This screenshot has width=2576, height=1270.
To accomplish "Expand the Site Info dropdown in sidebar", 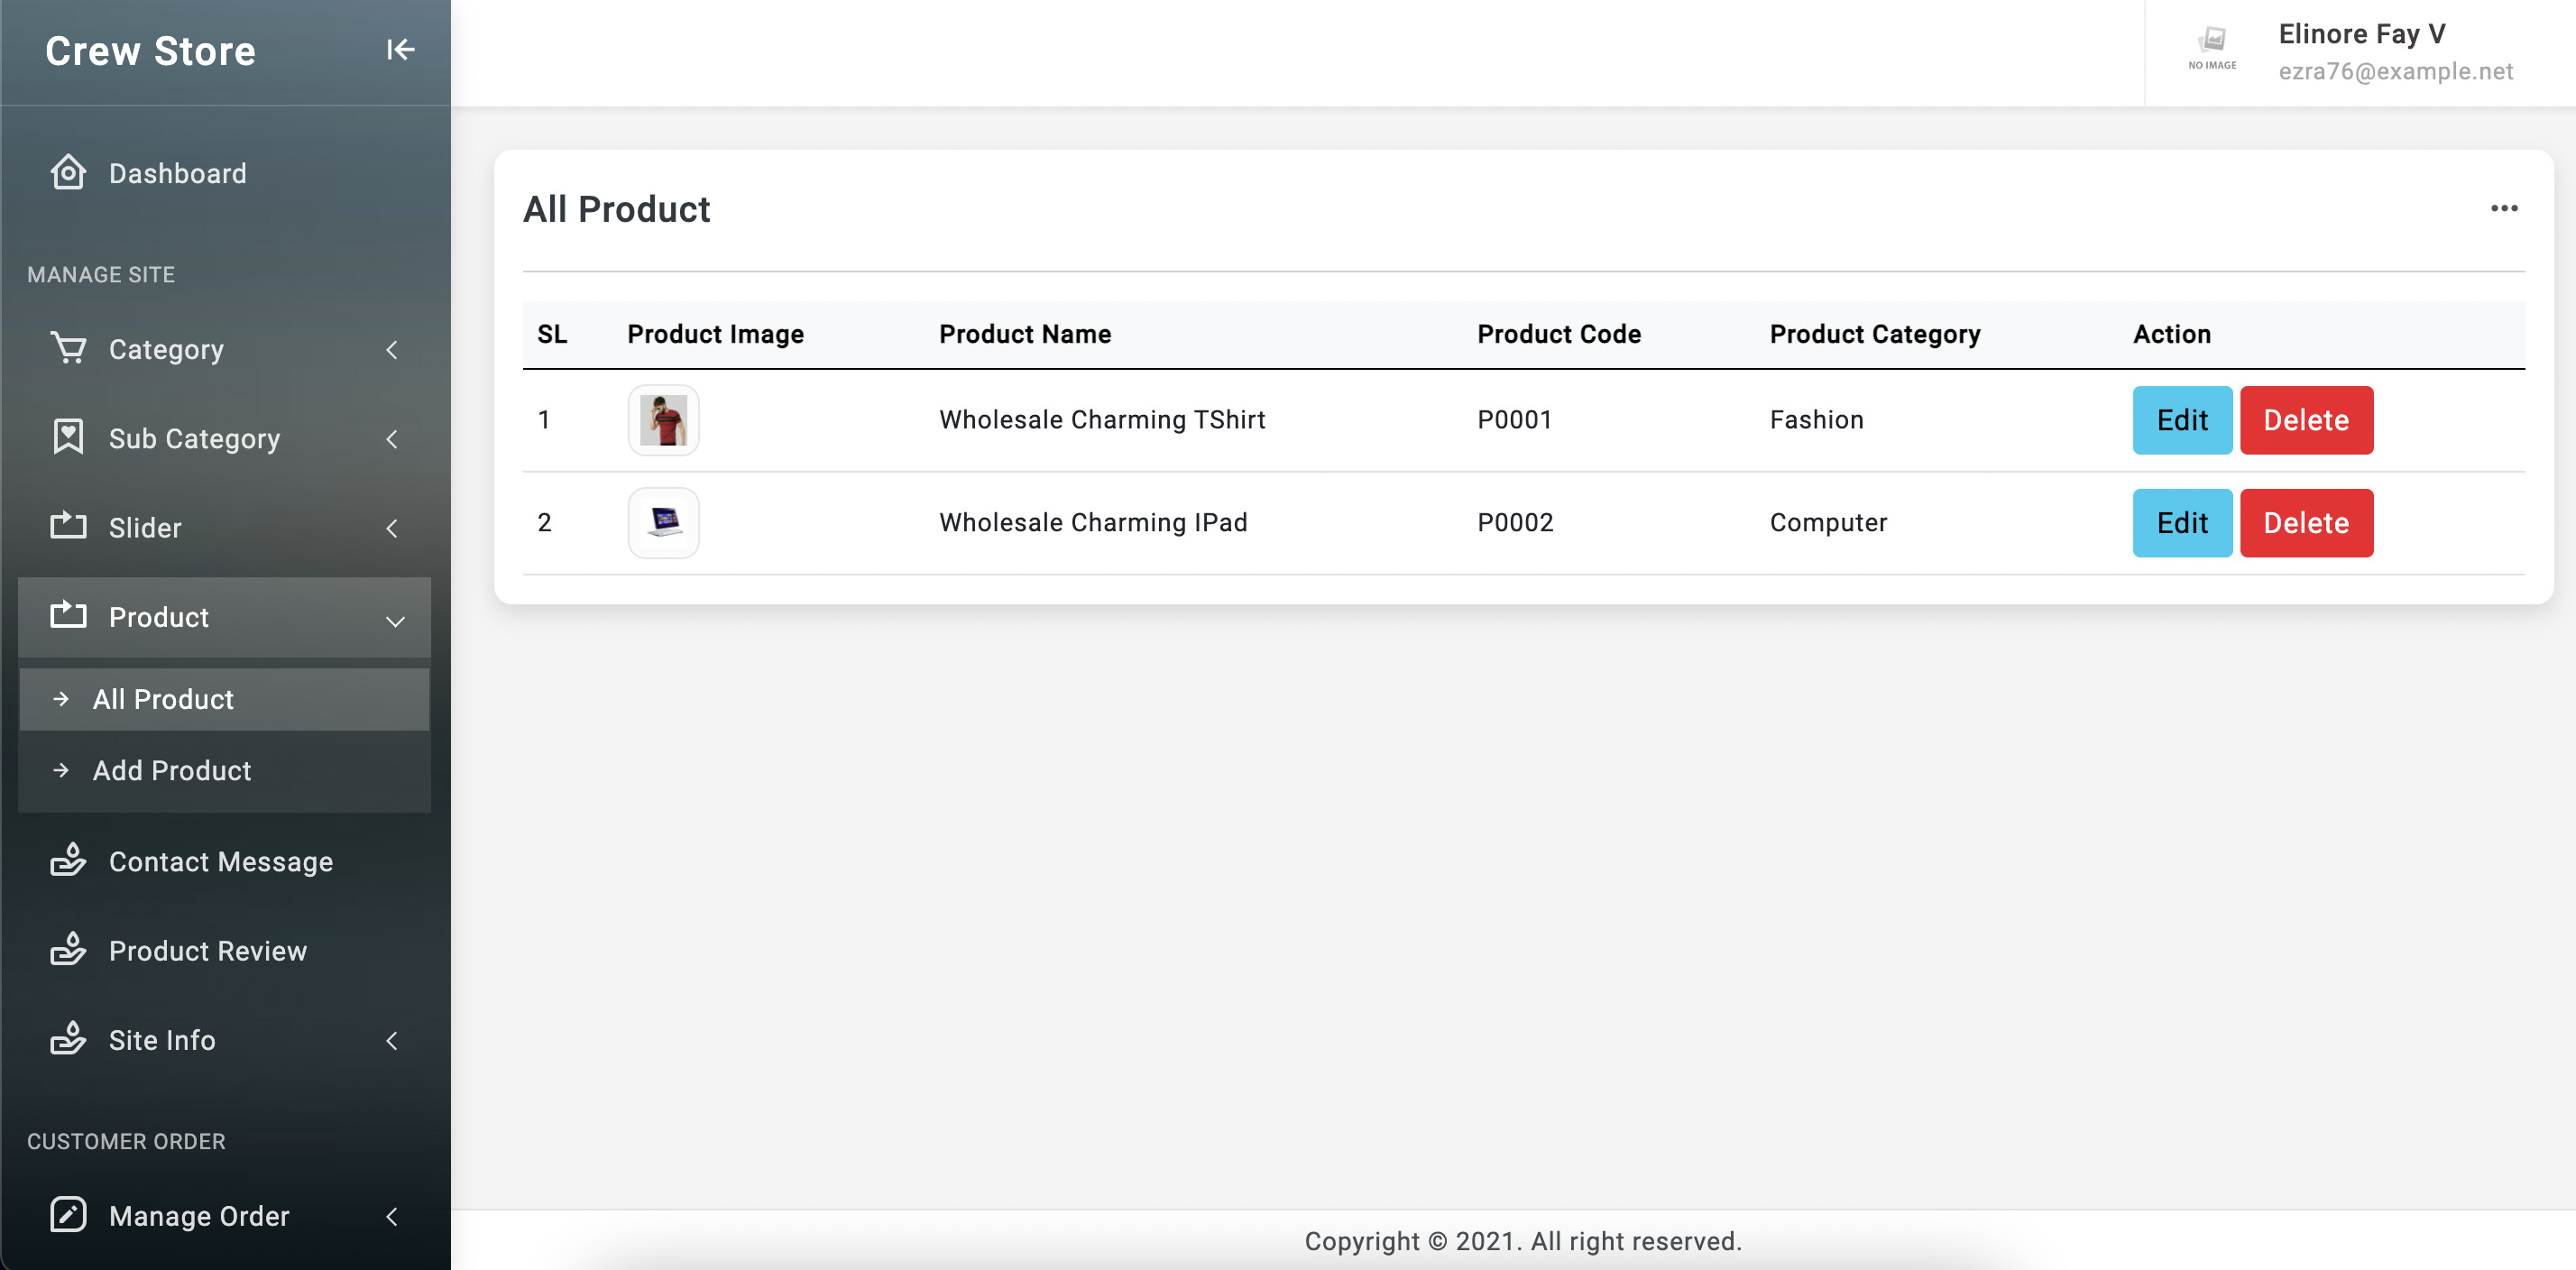I will (x=225, y=1038).
